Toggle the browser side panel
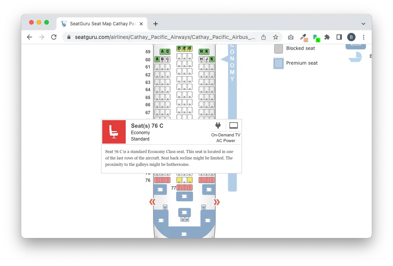393x266 pixels. (339, 37)
